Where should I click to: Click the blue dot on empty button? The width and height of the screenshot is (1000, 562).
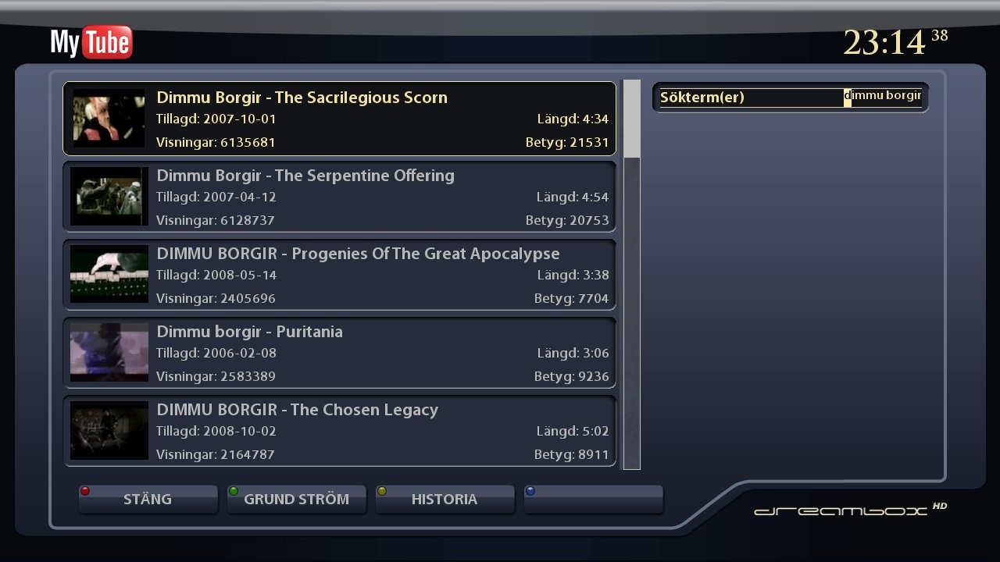[x=530, y=491]
